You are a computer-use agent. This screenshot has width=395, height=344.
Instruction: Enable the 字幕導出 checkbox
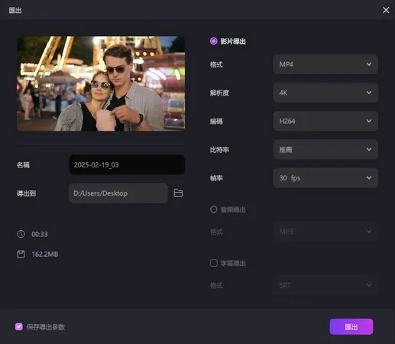tap(214, 263)
